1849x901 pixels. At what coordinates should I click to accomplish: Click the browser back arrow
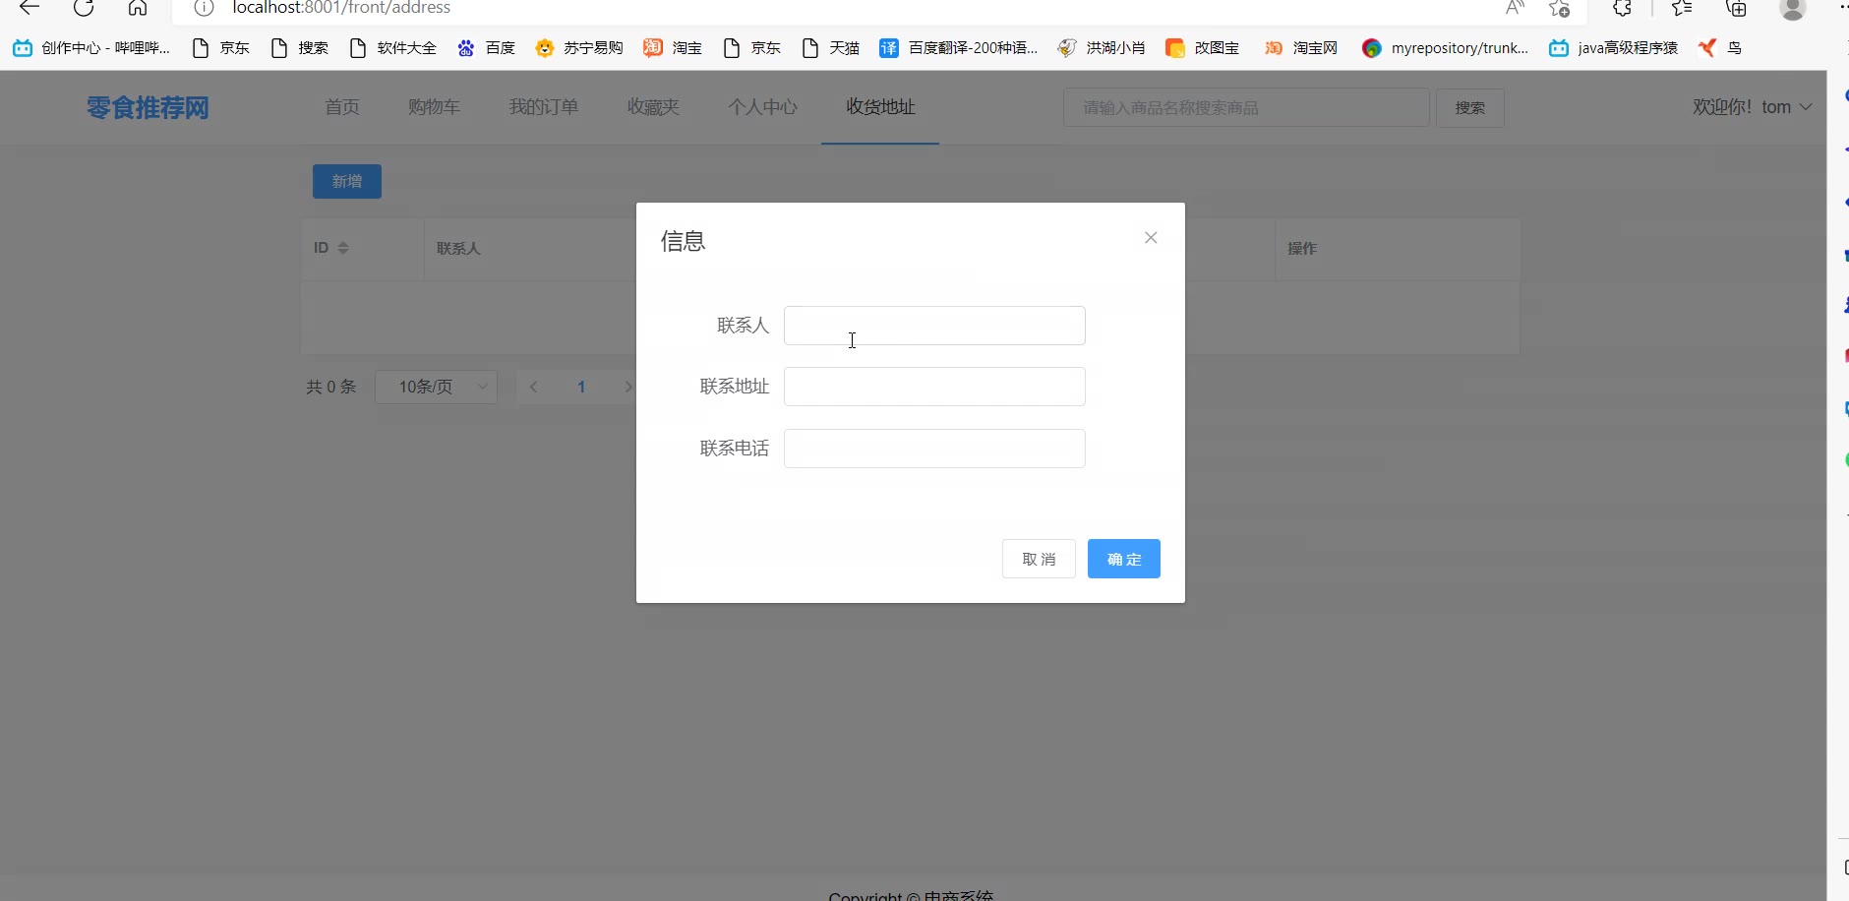30,8
